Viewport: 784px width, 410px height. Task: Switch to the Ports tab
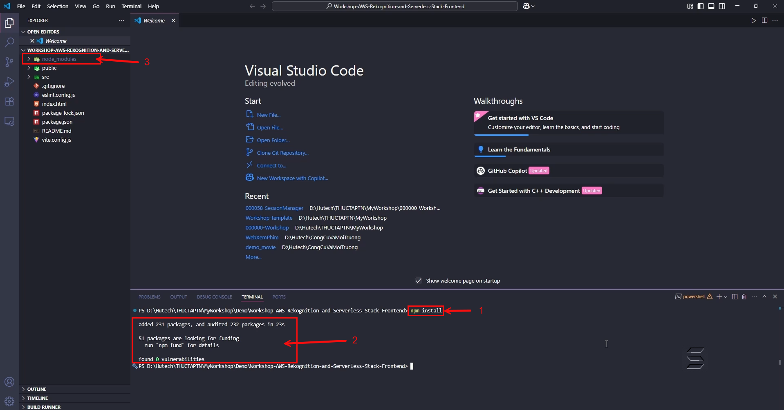tap(279, 297)
